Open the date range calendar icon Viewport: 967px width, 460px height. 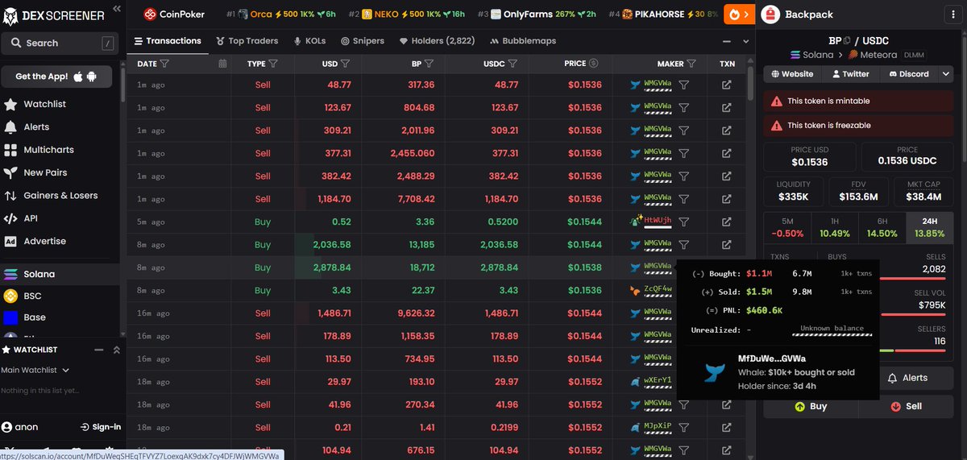pyautogui.click(x=223, y=63)
